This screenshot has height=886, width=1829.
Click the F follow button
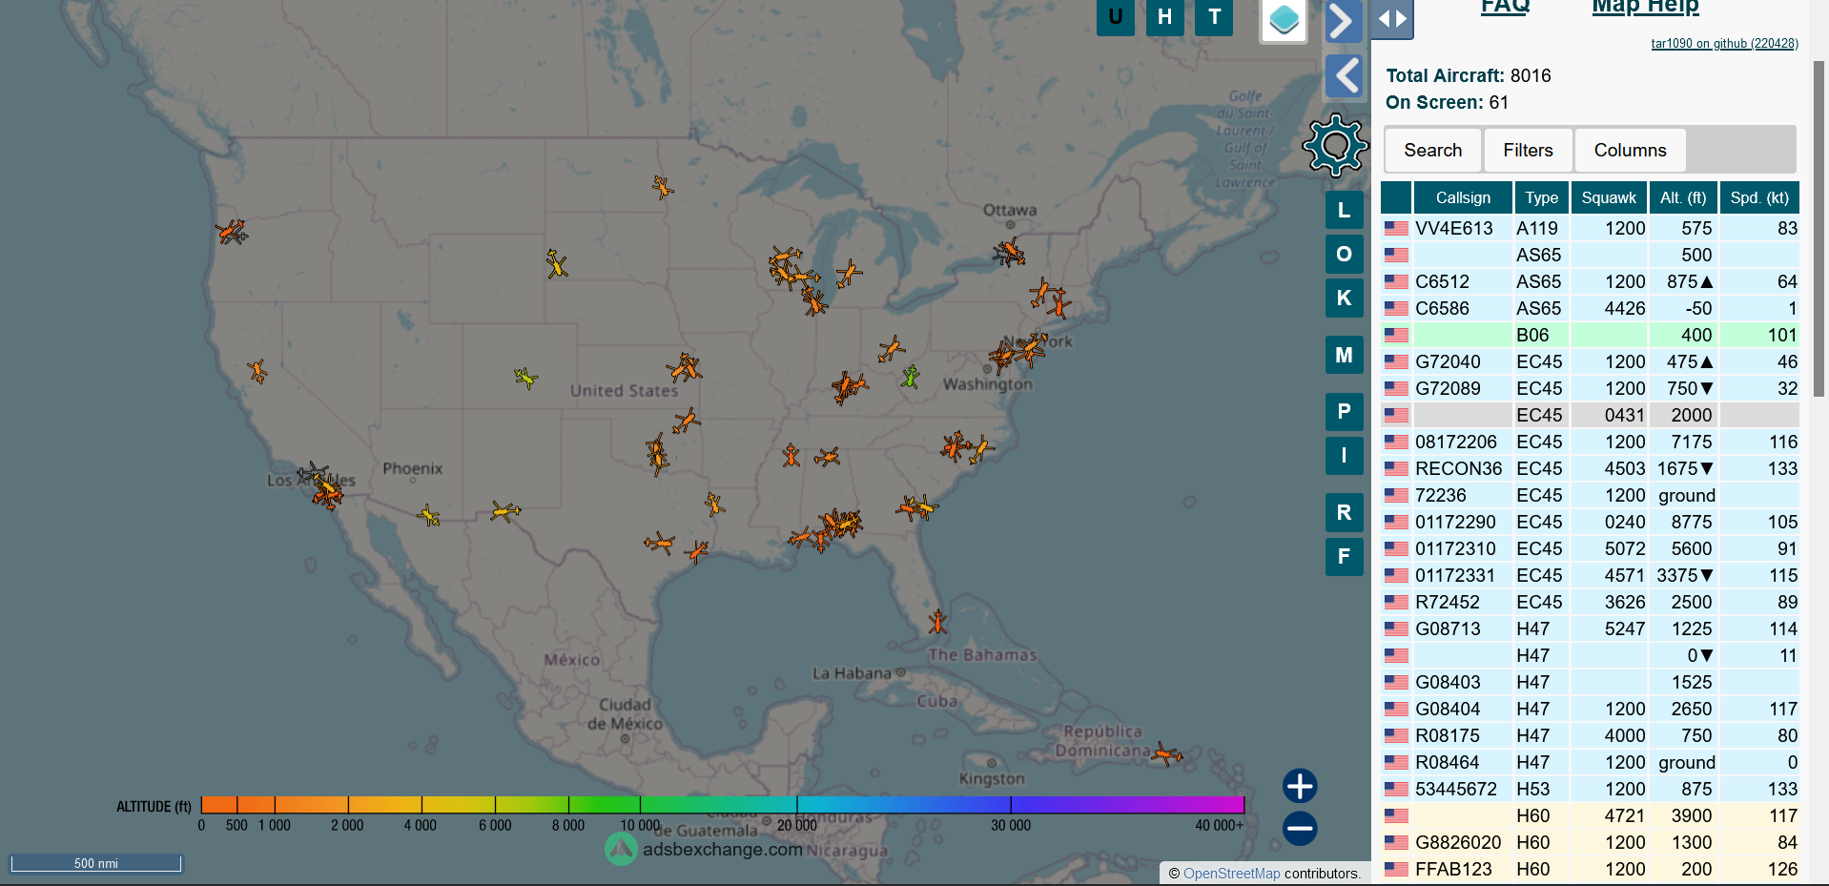pos(1344,556)
